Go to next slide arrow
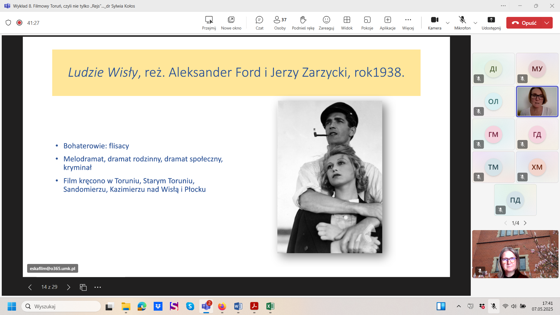This screenshot has width=560, height=315. (x=69, y=287)
